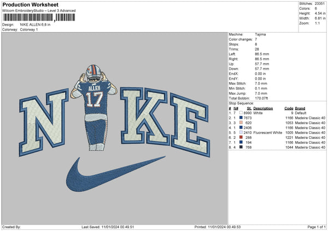Click the white swatch for stitch 8990

pyautogui.click(x=241, y=113)
